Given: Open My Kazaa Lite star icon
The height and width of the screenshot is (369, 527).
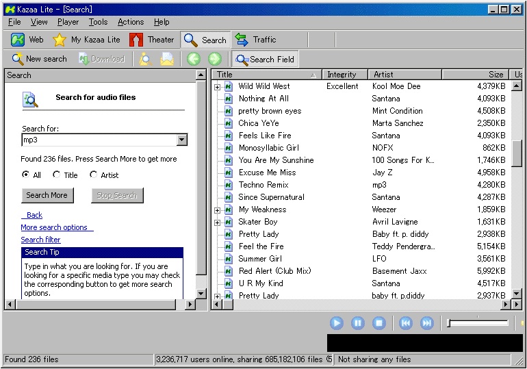Looking at the screenshot, I should [x=59, y=40].
